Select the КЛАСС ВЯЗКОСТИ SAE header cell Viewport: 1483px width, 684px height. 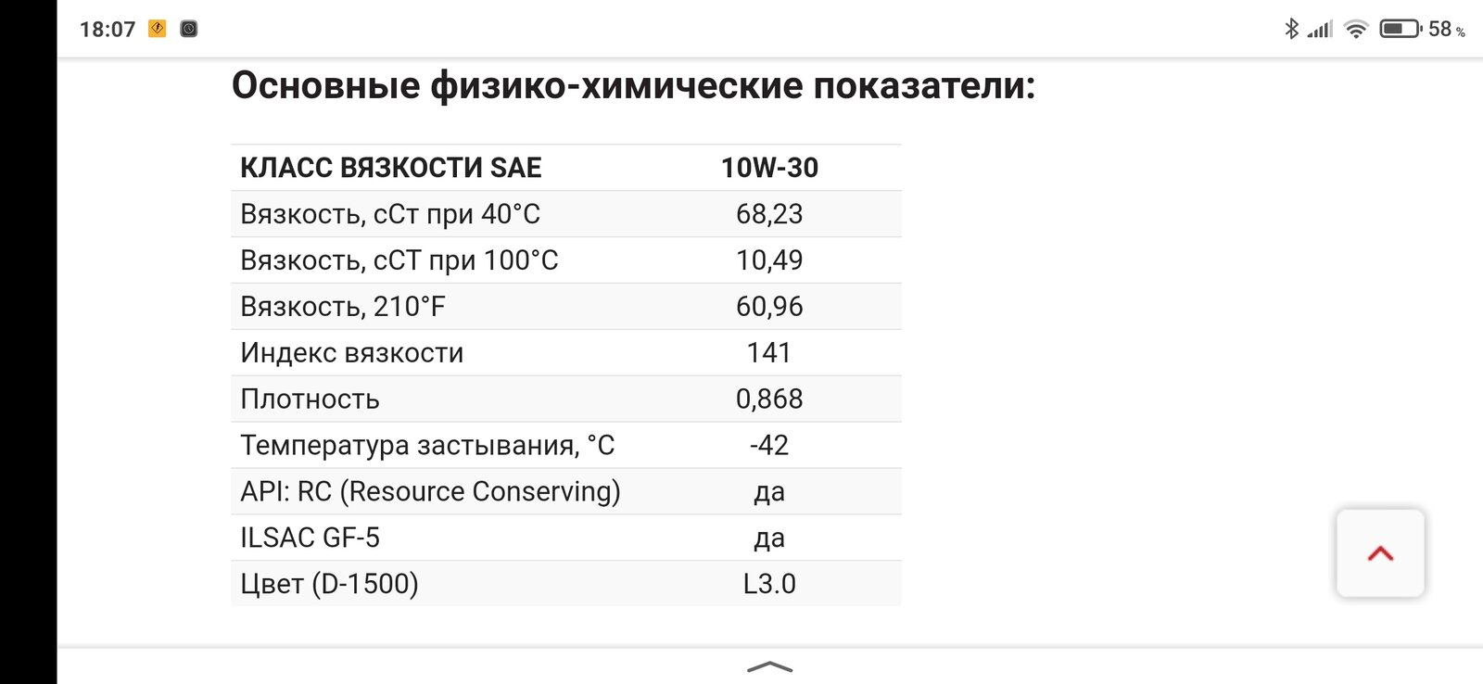[x=391, y=168]
